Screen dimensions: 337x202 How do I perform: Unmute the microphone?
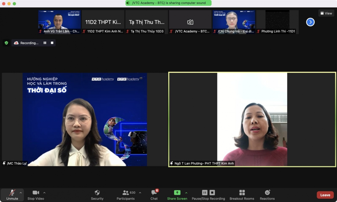point(12,195)
